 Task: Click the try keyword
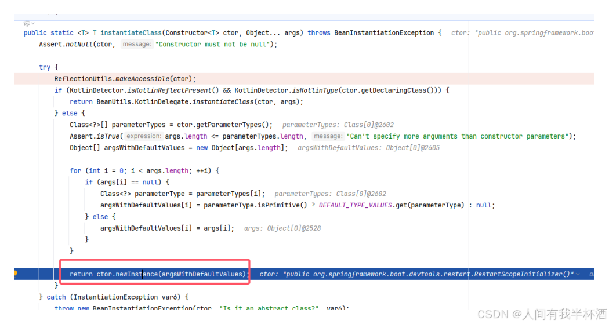pos(45,67)
